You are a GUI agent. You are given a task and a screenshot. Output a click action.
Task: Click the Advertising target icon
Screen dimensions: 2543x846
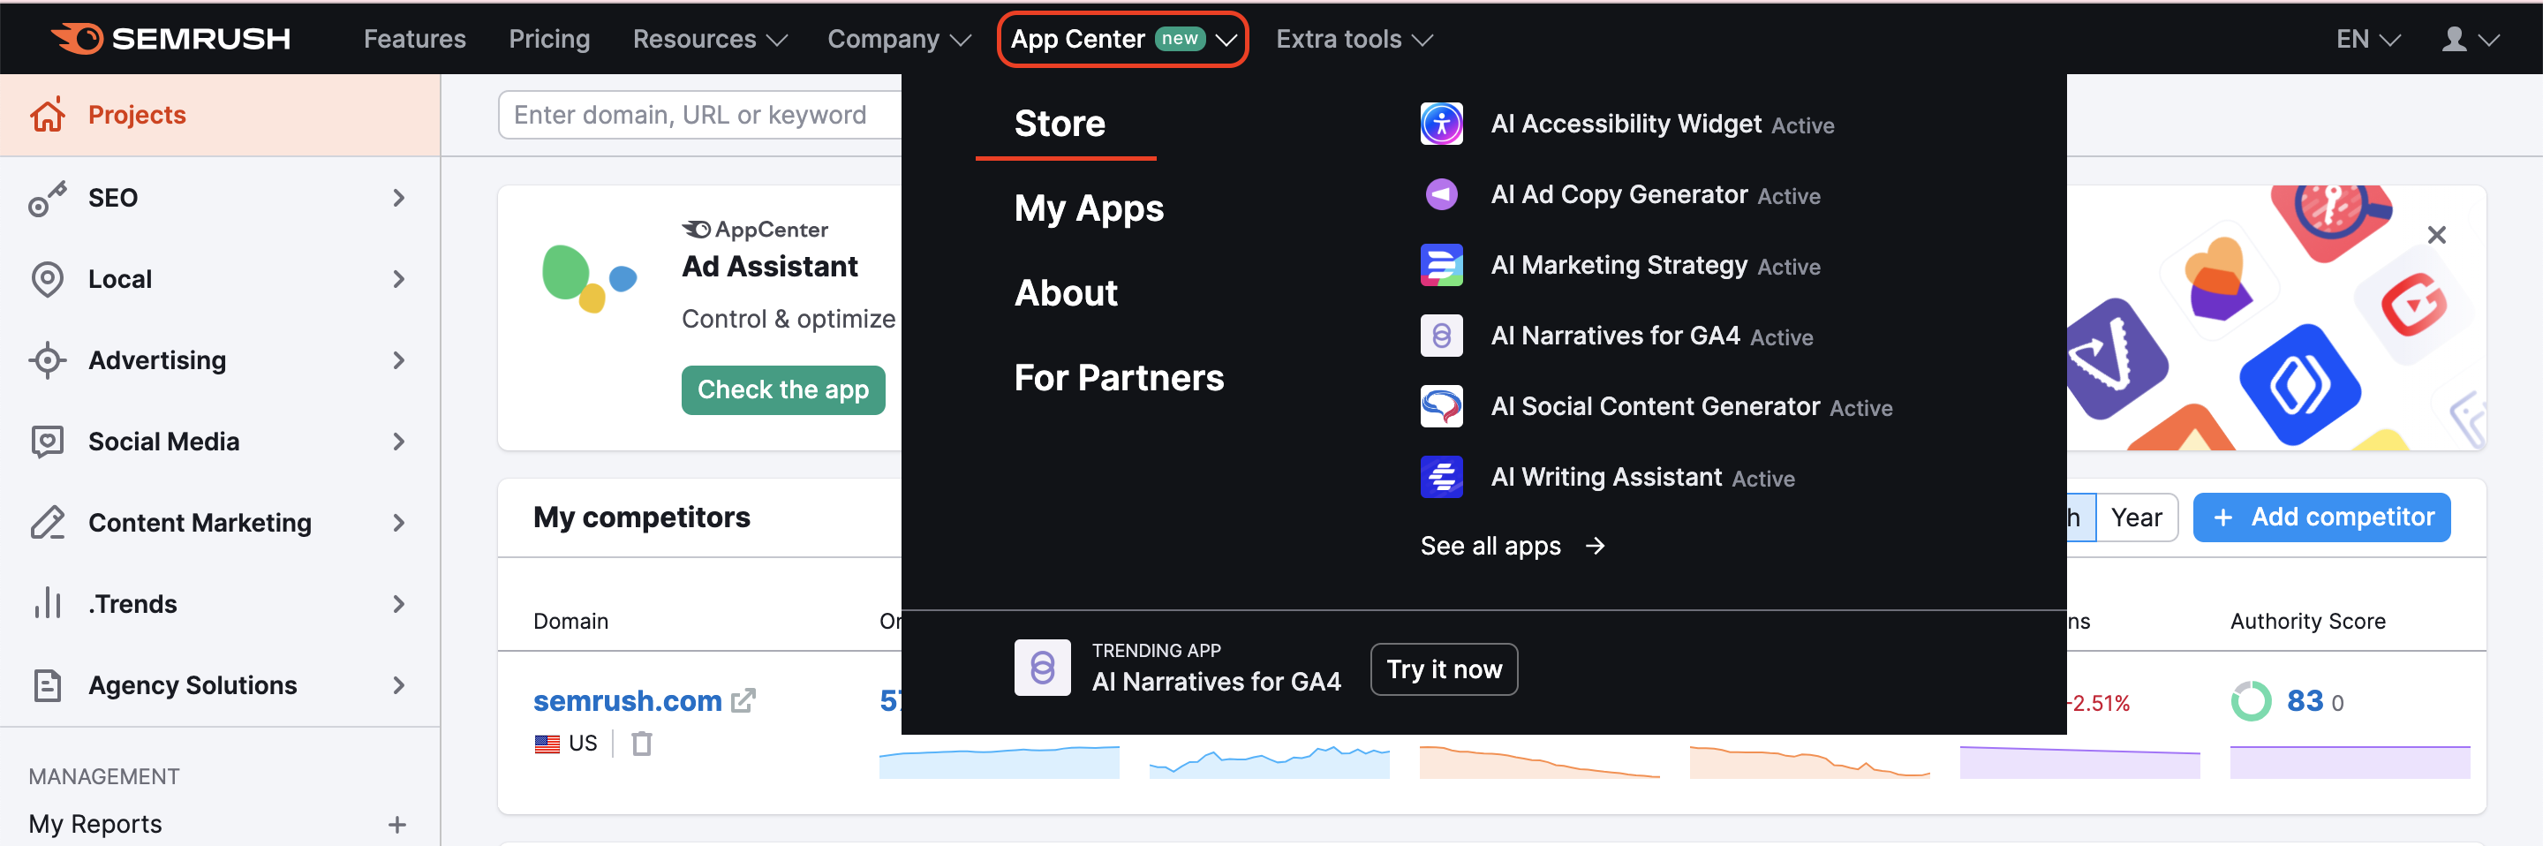pos(48,360)
